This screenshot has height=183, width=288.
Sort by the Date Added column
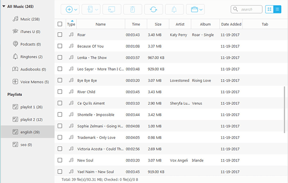click(x=231, y=24)
